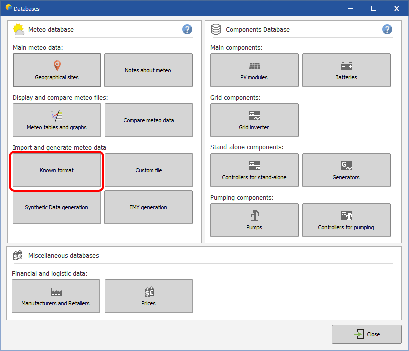This screenshot has width=409, height=351.
Task: Click the 'Pumping components:' label
Action: 242,198
